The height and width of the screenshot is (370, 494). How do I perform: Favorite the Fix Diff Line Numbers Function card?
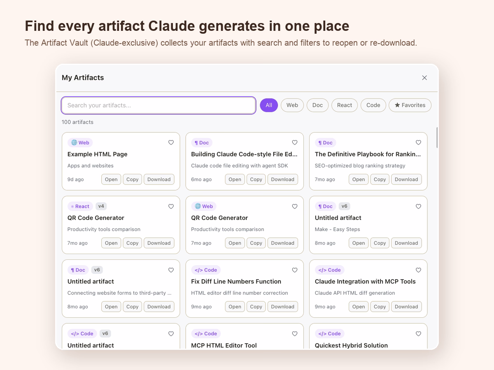(x=295, y=270)
